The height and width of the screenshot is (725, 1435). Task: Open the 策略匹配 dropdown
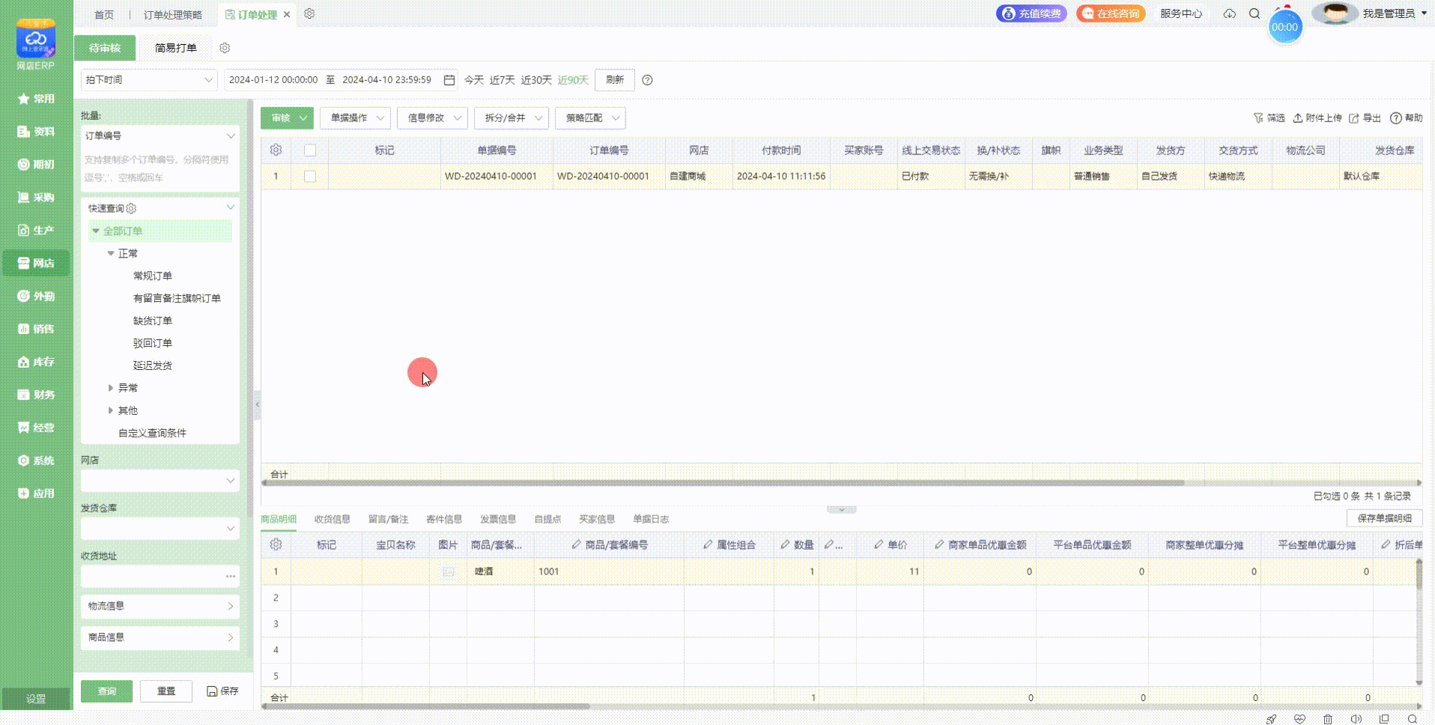pyautogui.click(x=590, y=118)
